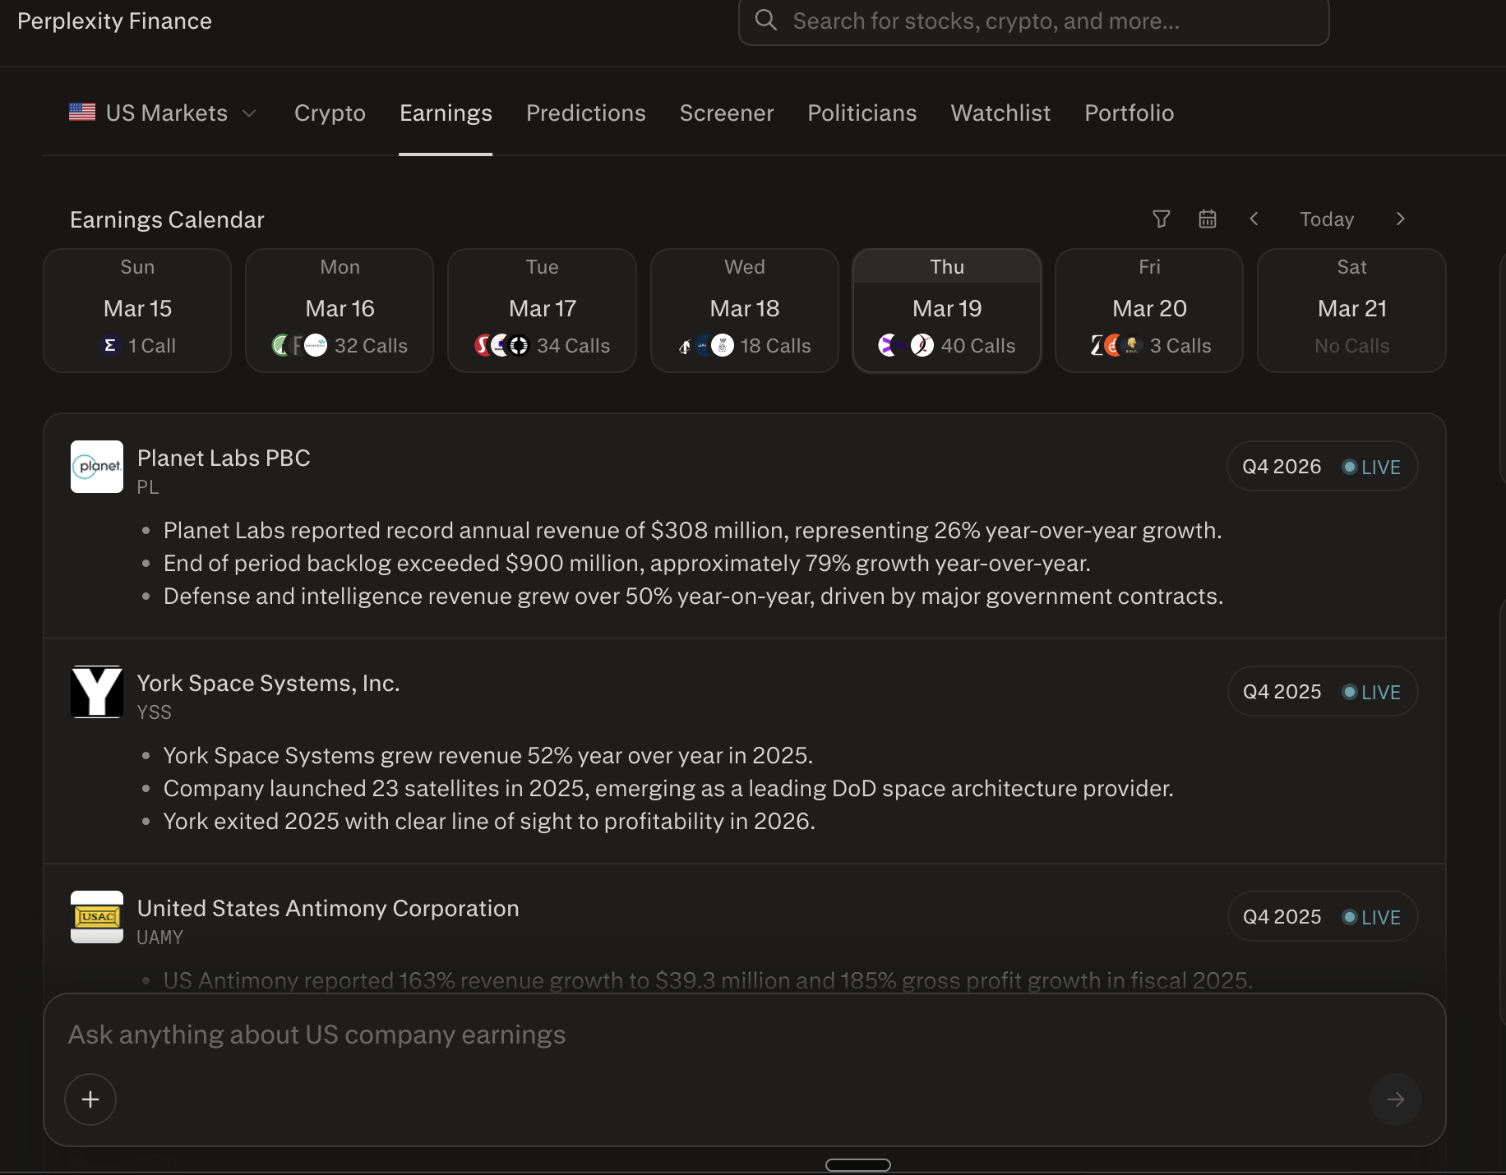Go to previous week with left chevron
1506x1175 pixels.
click(x=1254, y=219)
